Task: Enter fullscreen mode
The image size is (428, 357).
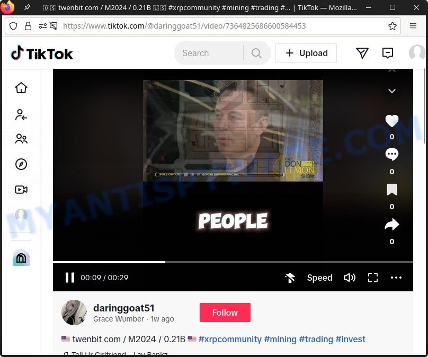Action: point(373,278)
